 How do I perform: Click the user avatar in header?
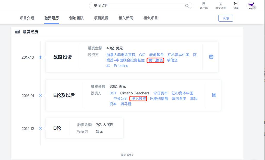coord(252,6)
